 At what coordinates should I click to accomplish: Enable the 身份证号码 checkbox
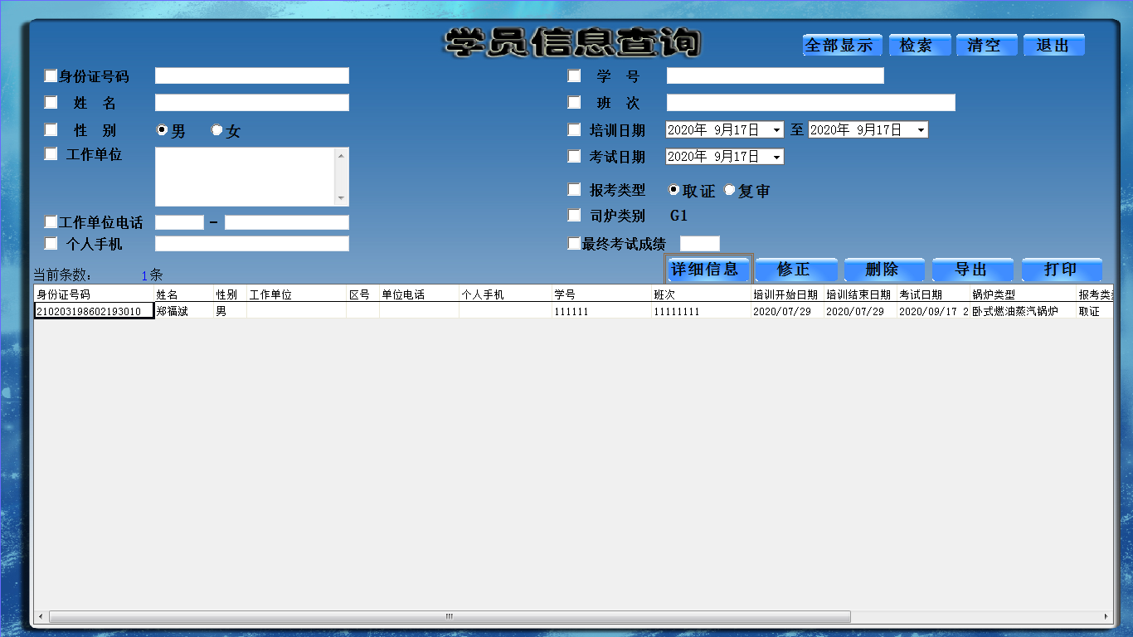click(x=51, y=76)
